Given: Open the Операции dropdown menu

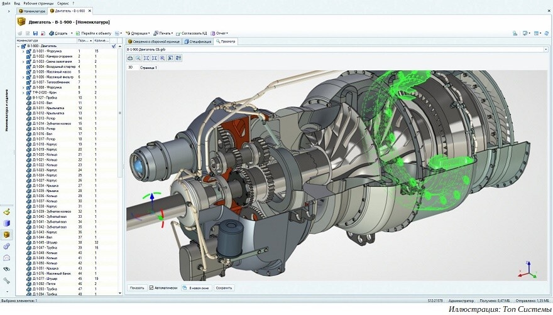Looking at the screenshot, I should (x=138, y=33).
